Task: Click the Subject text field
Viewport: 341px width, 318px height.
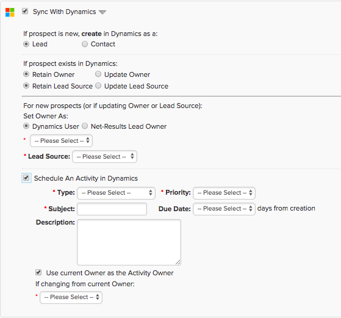Action: [x=112, y=209]
